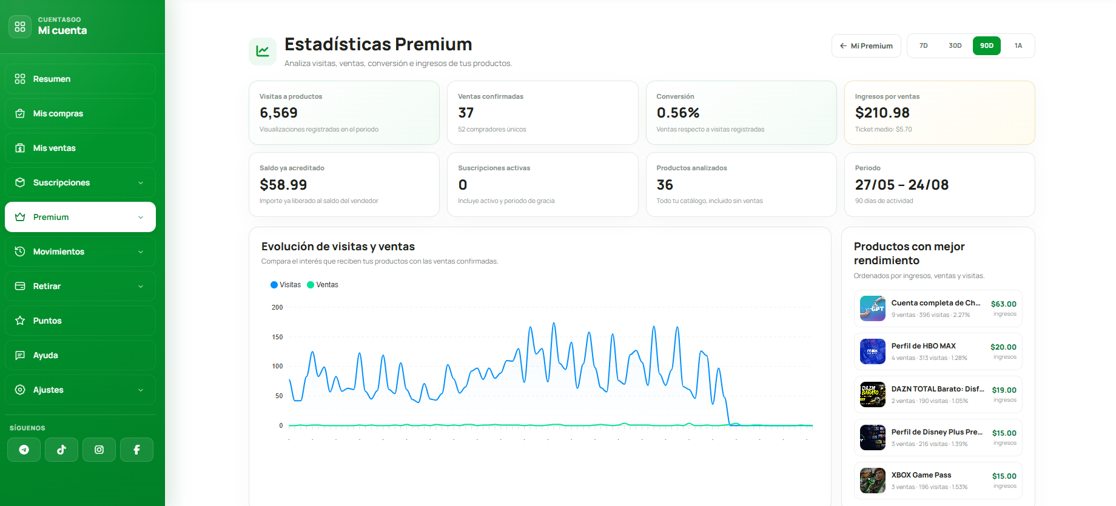Expand the Movimientos chevron
1116x506 pixels.
[x=141, y=252]
